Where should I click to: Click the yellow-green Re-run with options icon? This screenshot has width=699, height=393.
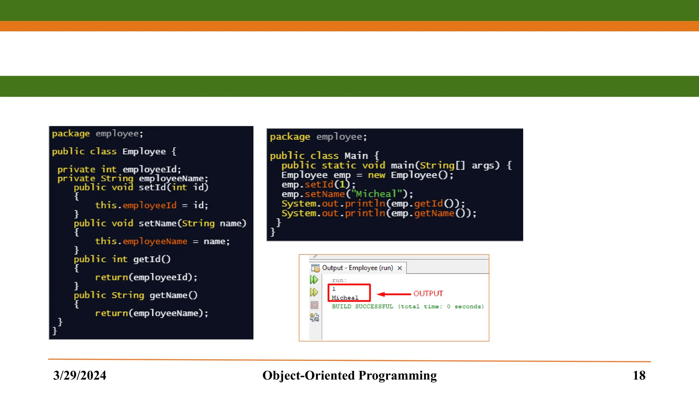(x=314, y=292)
